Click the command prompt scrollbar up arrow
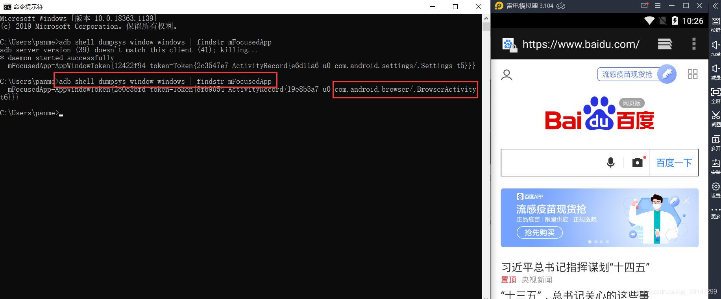 pyautogui.click(x=486, y=18)
